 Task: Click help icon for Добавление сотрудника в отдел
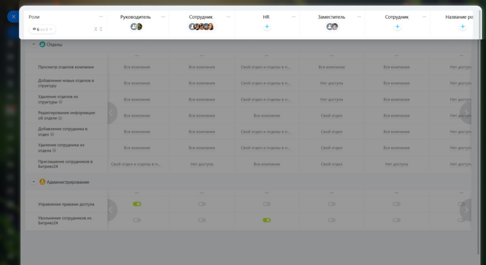pos(52,134)
